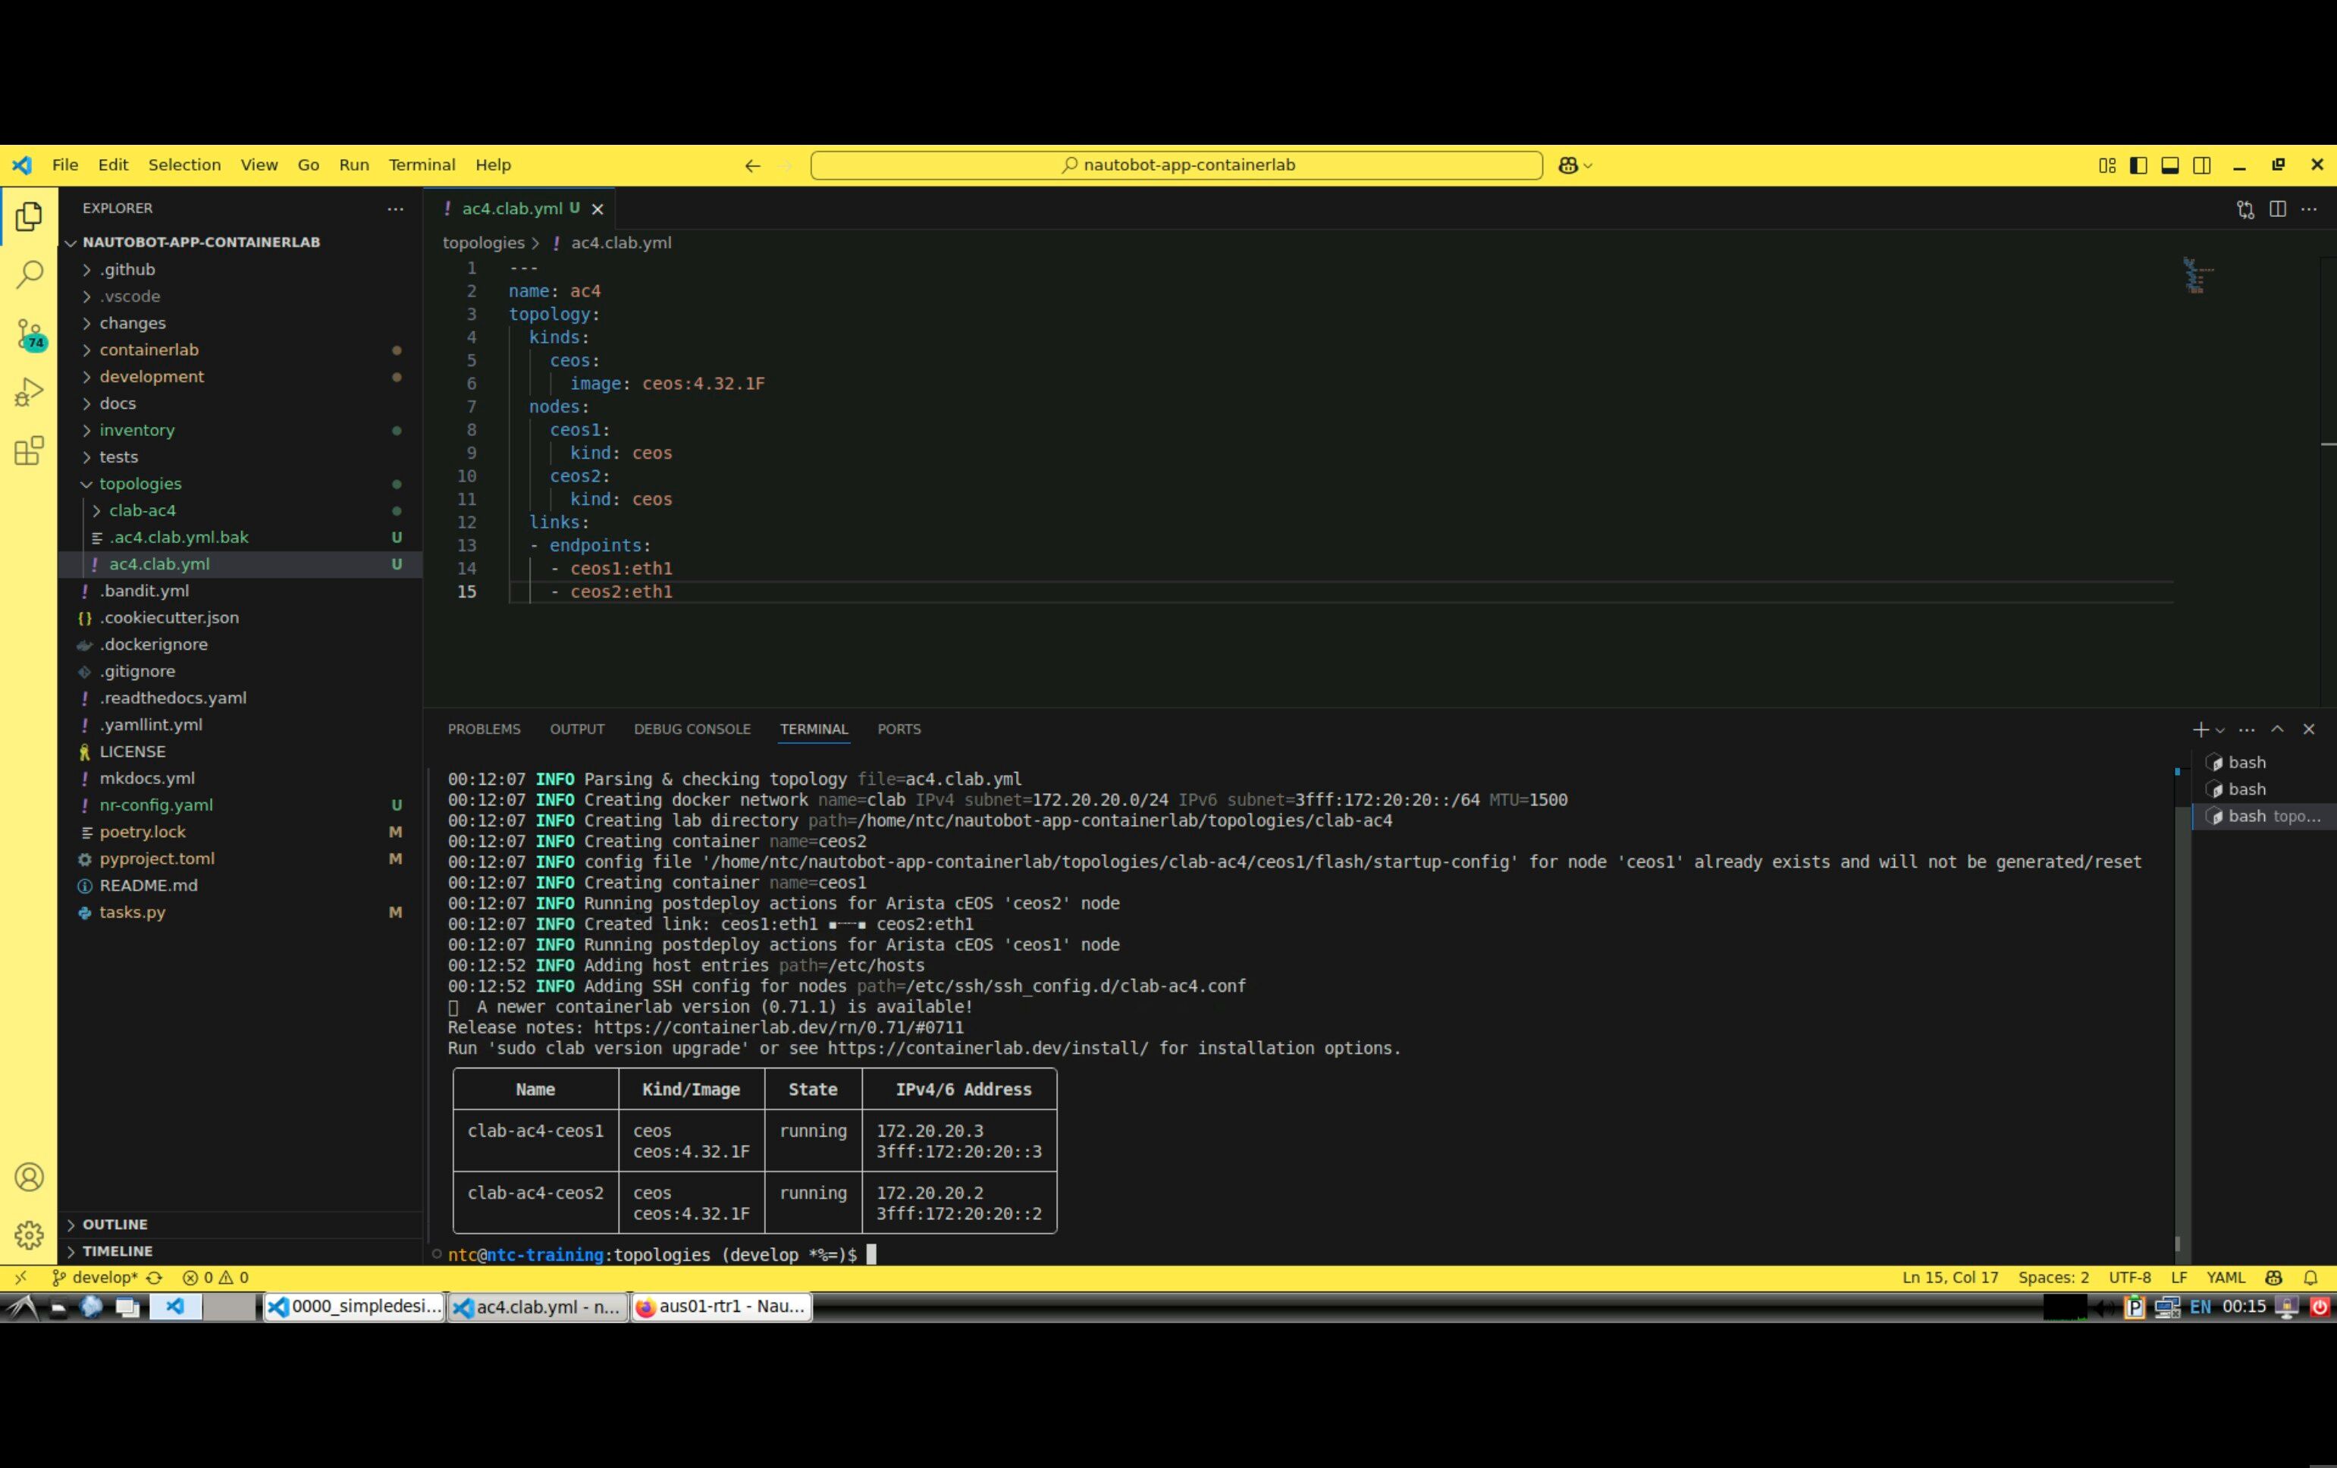The height and width of the screenshot is (1468, 2337).
Task: Toggle the bottom Panel layout button
Action: tap(2170, 165)
